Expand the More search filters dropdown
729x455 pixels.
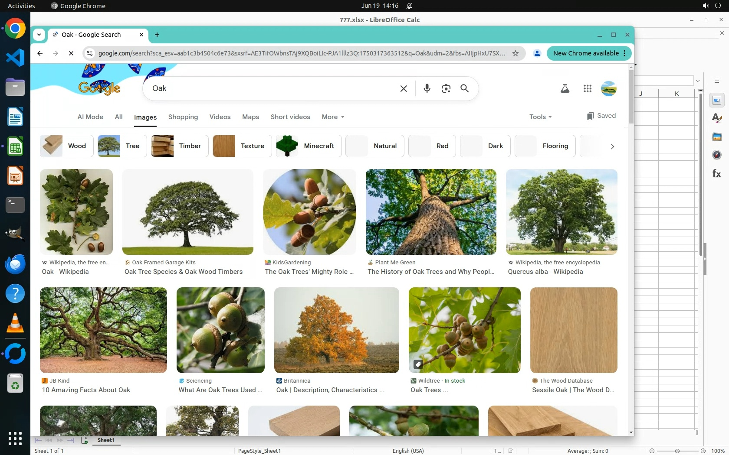[333, 117]
